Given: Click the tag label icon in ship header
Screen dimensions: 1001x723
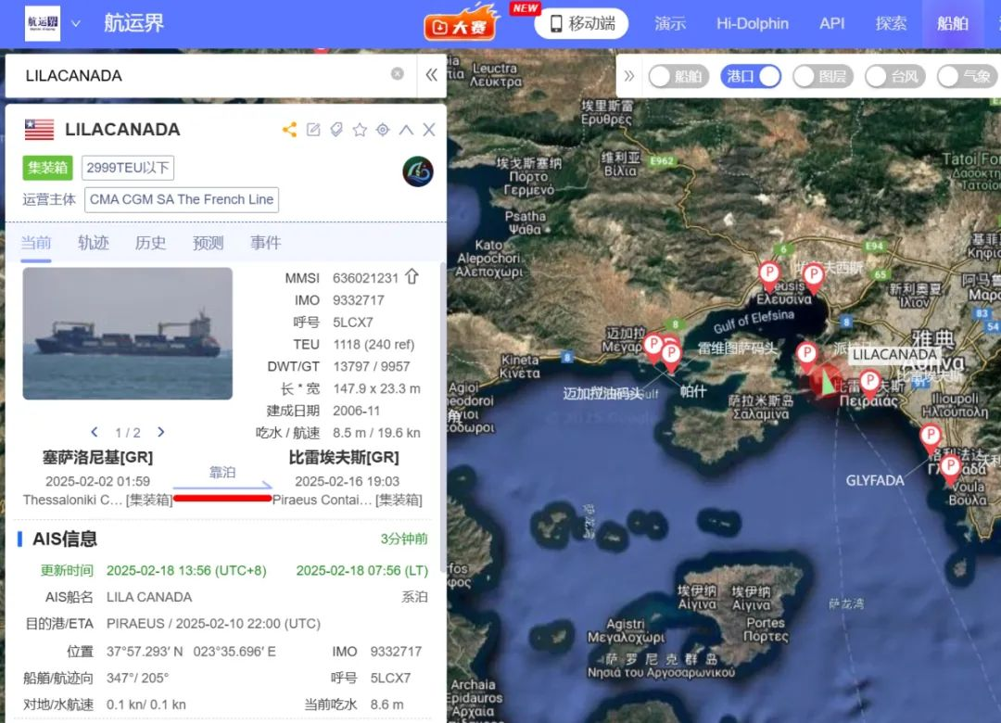Looking at the screenshot, I should click(336, 130).
